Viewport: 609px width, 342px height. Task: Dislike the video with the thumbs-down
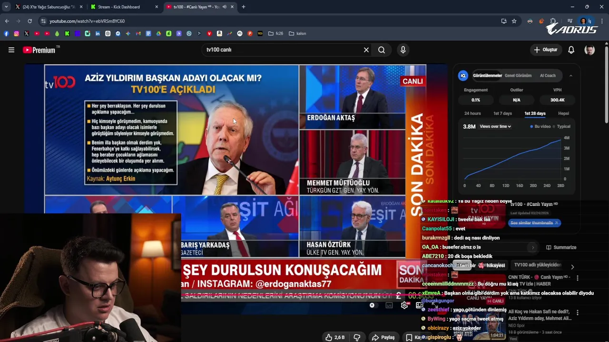(357, 337)
